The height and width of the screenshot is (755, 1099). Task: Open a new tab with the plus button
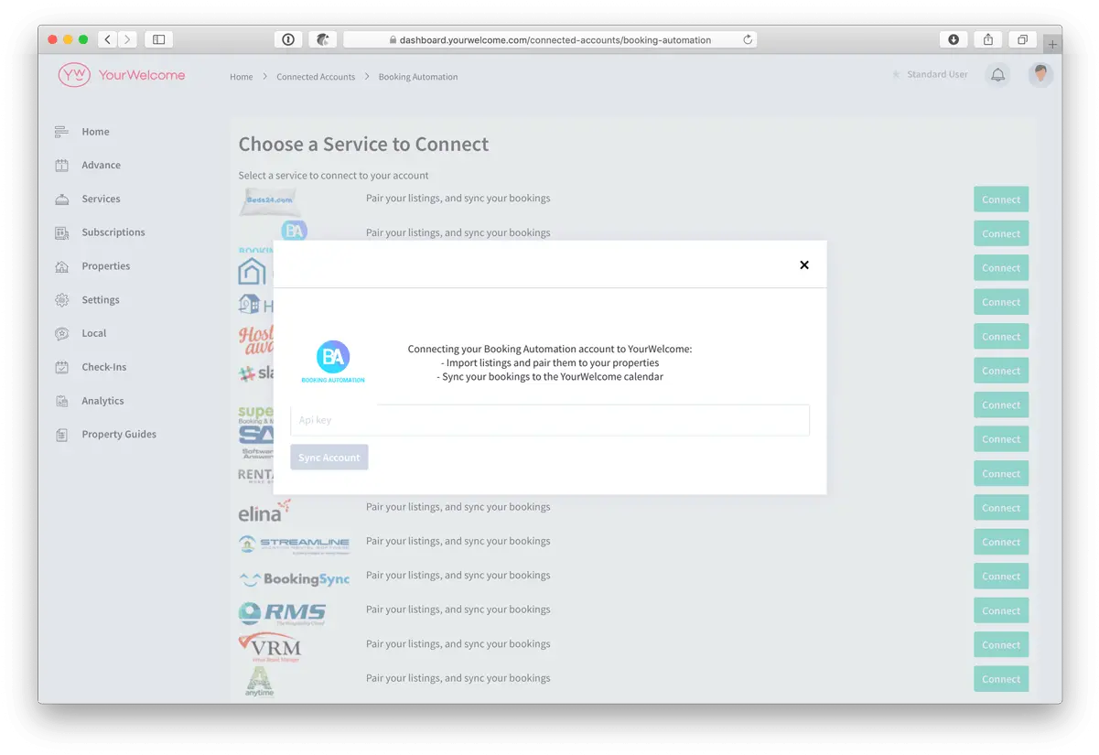coord(1052,44)
